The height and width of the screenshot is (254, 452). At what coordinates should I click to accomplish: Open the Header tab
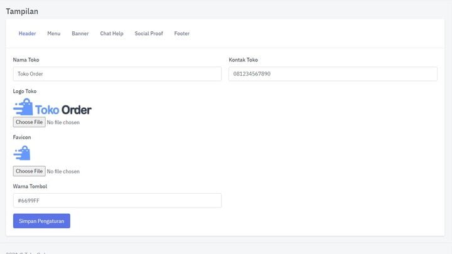click(x=27, y=33)
